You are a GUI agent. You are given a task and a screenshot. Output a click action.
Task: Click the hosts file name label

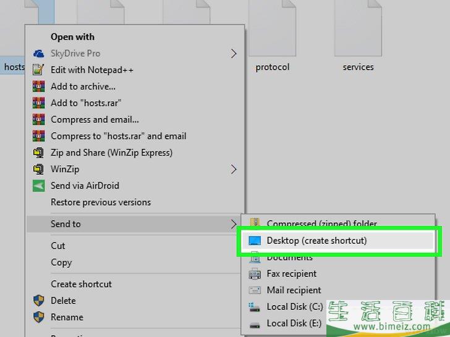(14, 67)
